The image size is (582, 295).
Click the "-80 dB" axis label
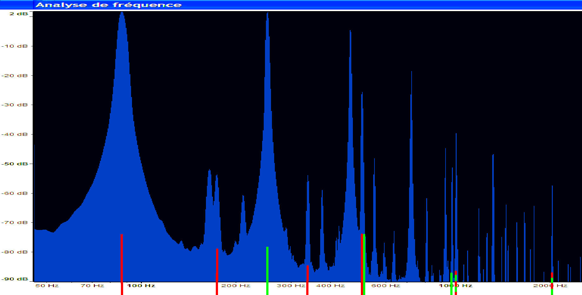coord(15,252)
